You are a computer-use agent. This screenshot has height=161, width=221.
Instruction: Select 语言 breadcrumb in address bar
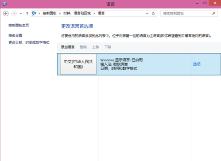pyautogui.click(x=101, y=13)
